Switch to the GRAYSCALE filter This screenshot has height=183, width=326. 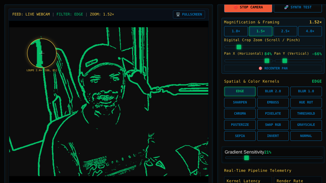click(306, 125)
